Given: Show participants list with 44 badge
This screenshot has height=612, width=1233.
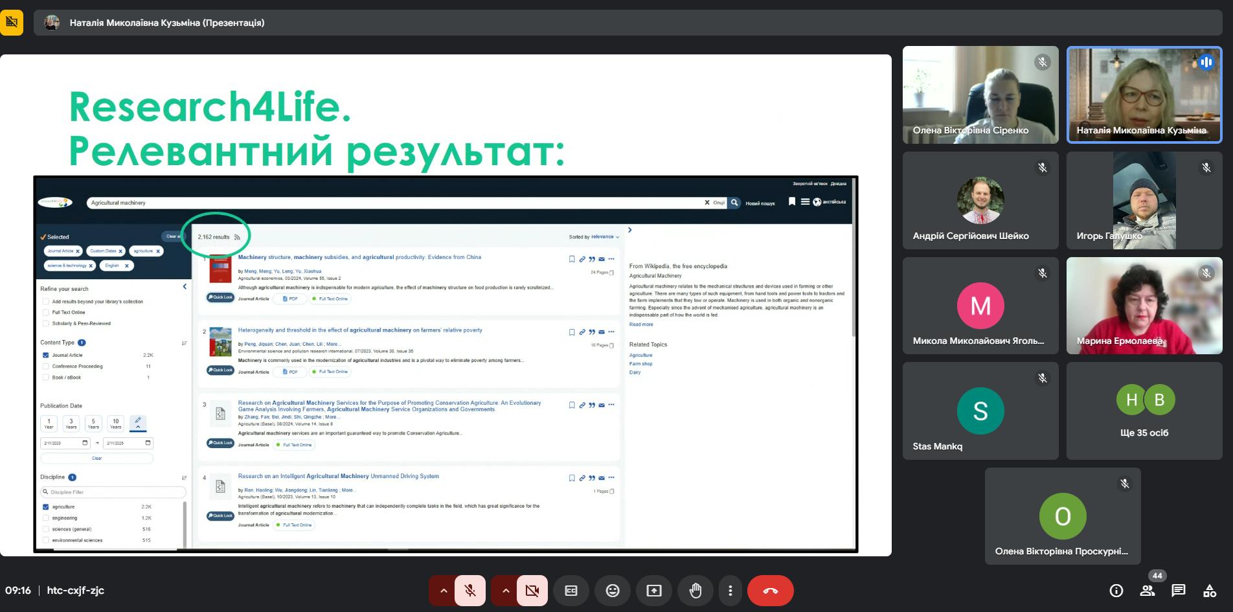Looking at the screenshot, I should (x=1148, y=591).
